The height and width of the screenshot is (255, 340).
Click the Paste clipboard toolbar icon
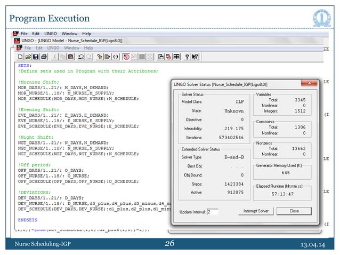point(69,55)
